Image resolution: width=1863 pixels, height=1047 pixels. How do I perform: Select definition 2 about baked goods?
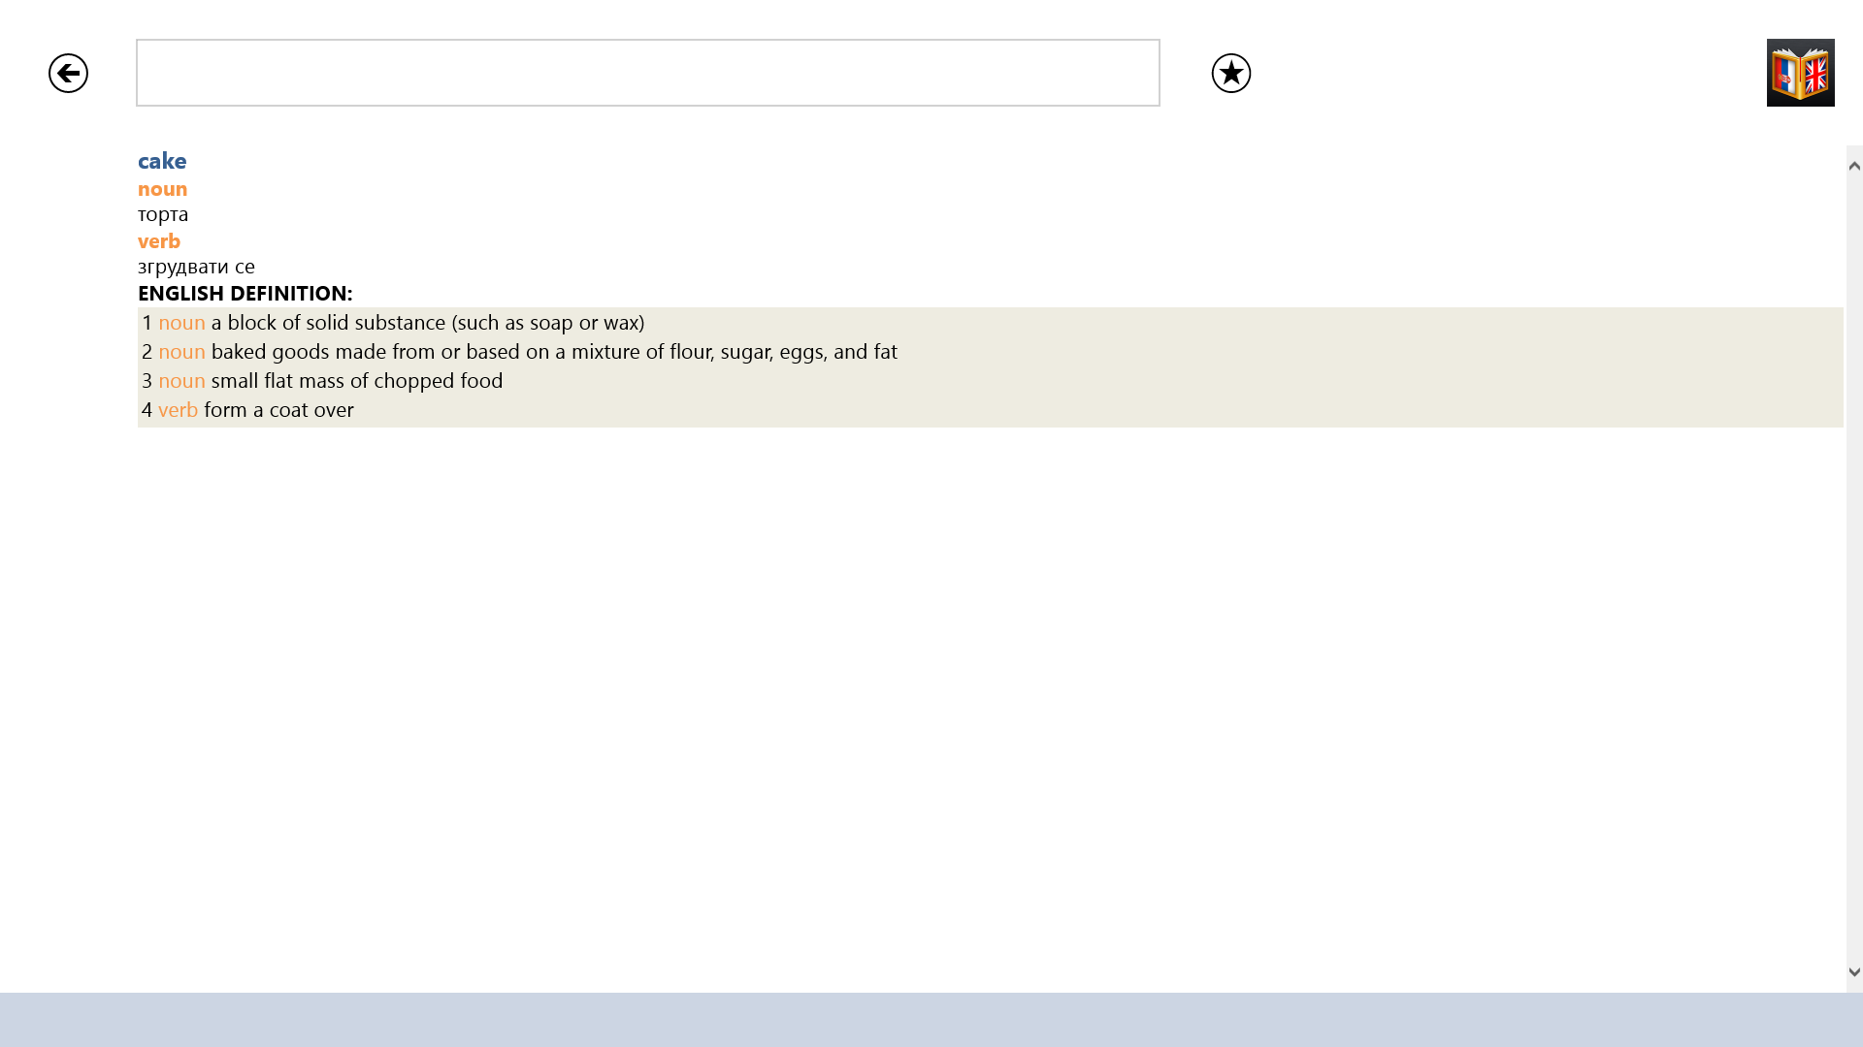pos(553,351)
